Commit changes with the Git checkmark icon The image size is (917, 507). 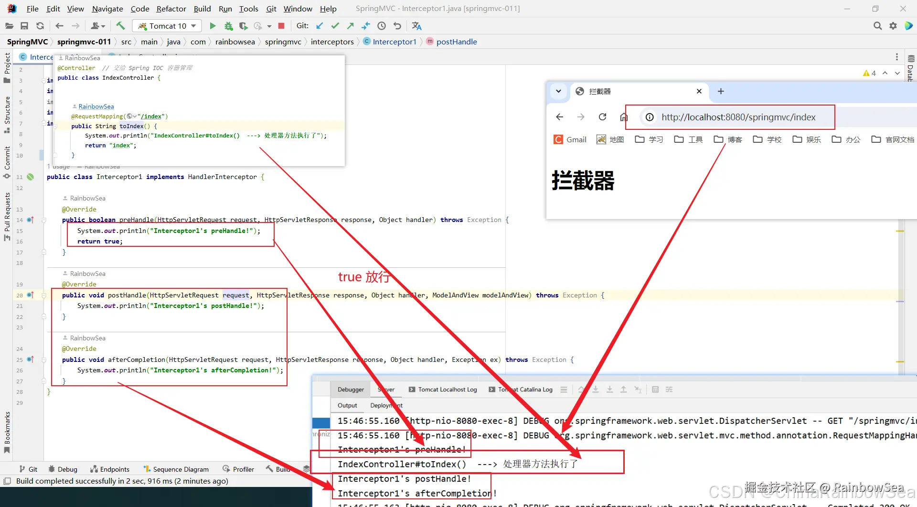coord(335,26)
